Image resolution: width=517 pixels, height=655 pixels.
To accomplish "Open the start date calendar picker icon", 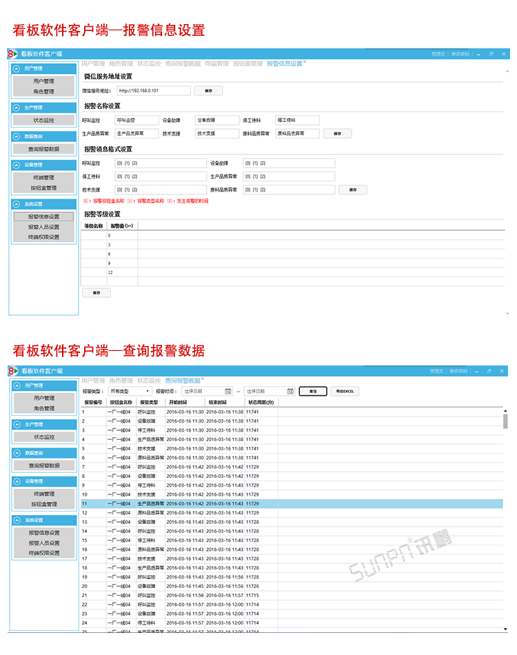I will pyautogui.click(x=228, y=391).
